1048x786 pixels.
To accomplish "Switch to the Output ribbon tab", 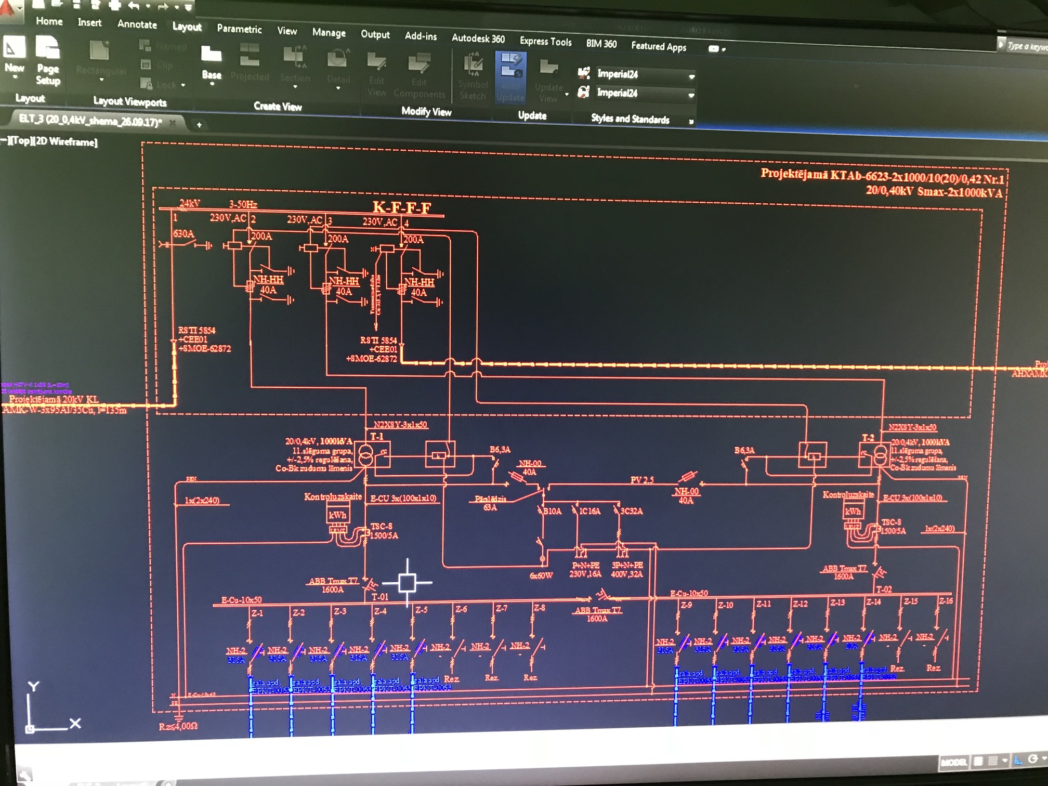I will 375,34.
